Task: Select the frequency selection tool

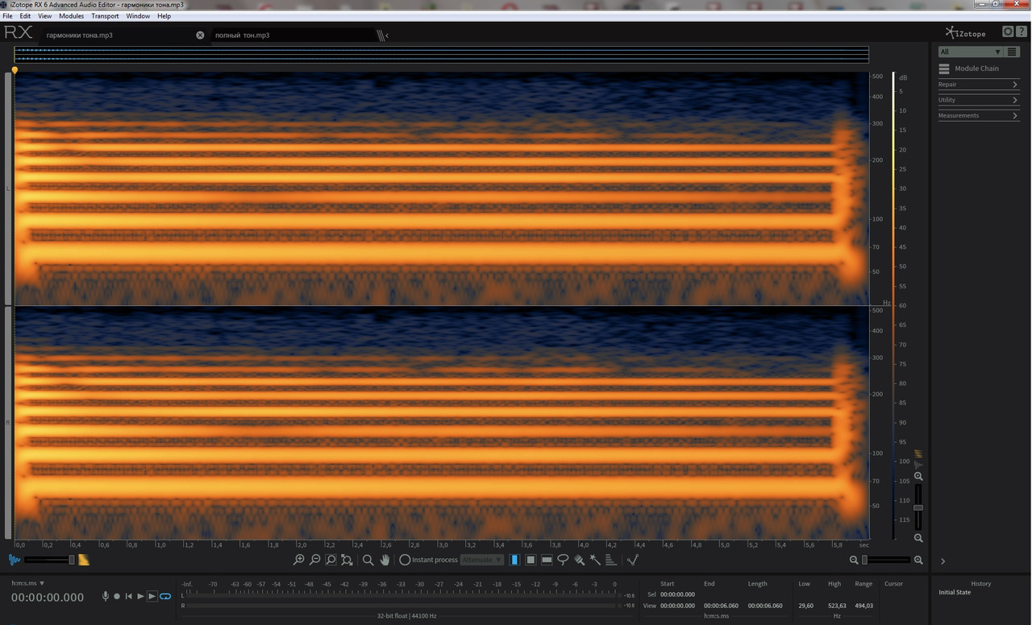Action: pos(547,560)
